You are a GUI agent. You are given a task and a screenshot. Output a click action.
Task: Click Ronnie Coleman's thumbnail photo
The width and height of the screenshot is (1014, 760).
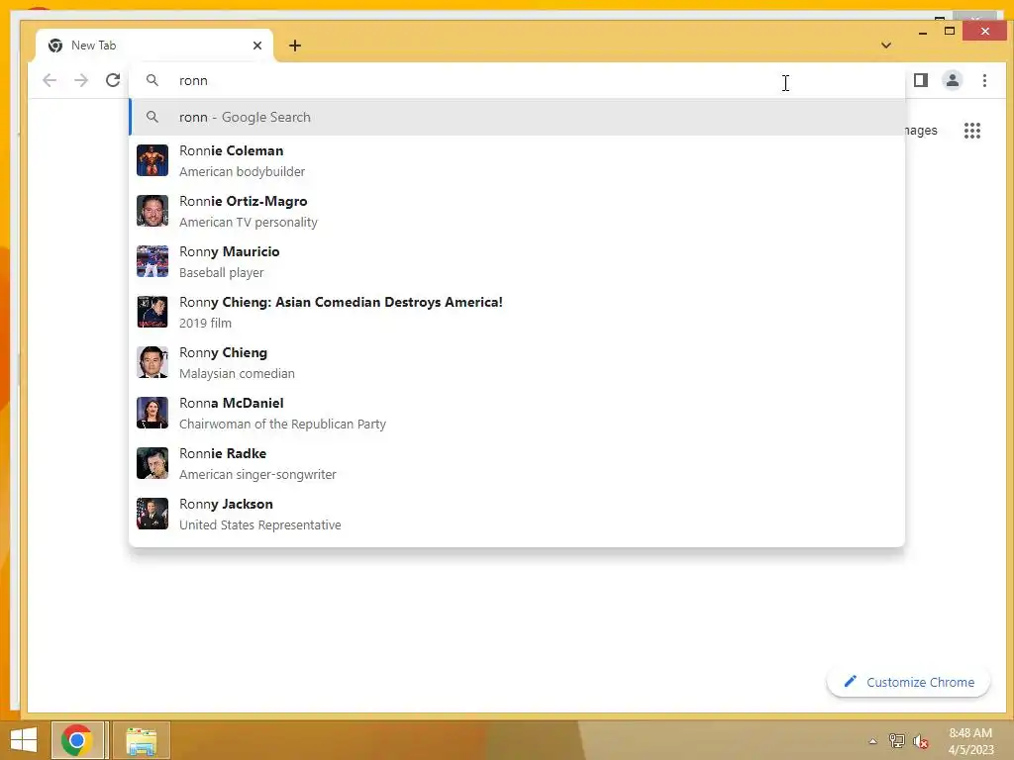(152, 160)
